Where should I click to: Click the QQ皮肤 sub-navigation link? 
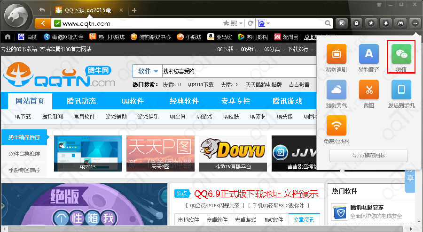tap(231, 117)
